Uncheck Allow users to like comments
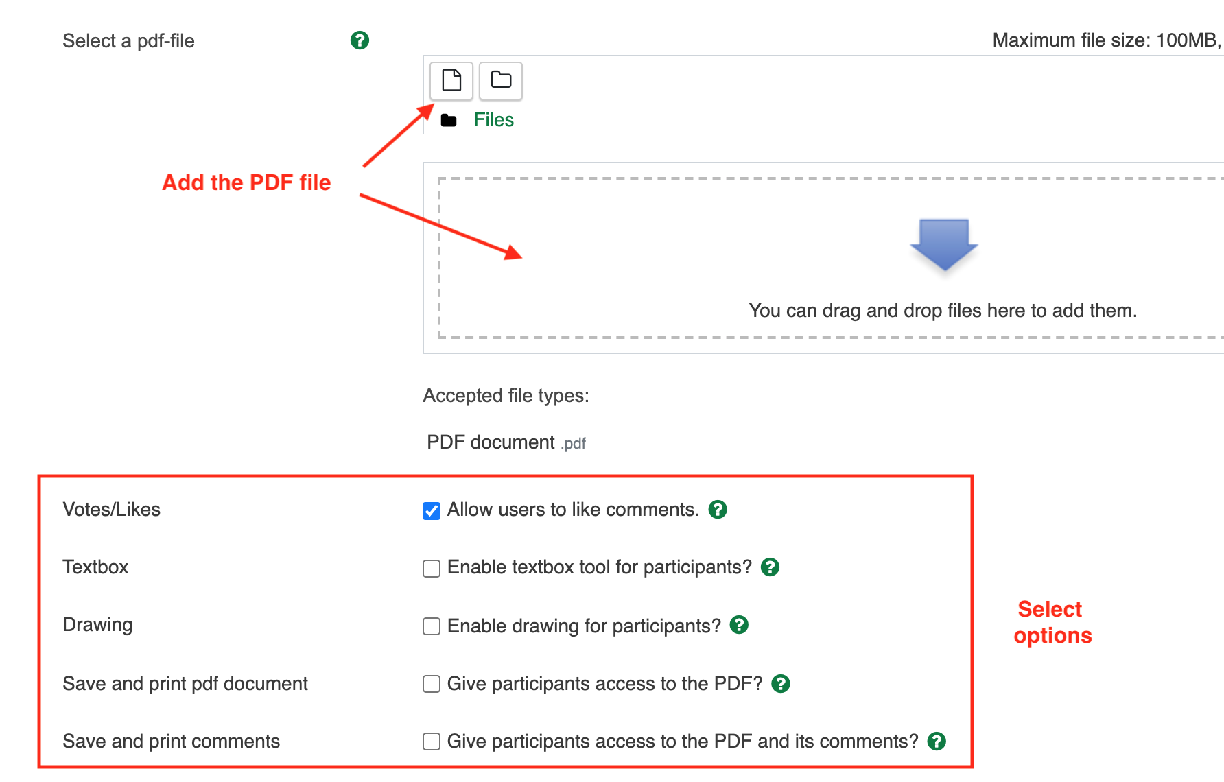The width and height of the screenshot is (1224, 782). pyautogui.click(x=432, y=511)
